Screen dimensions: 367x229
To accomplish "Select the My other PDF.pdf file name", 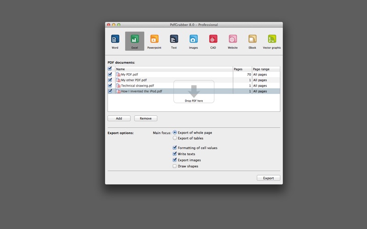I will [x=134, y=80].
